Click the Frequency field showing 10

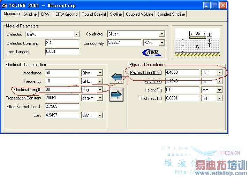click(x=62, y=81)
